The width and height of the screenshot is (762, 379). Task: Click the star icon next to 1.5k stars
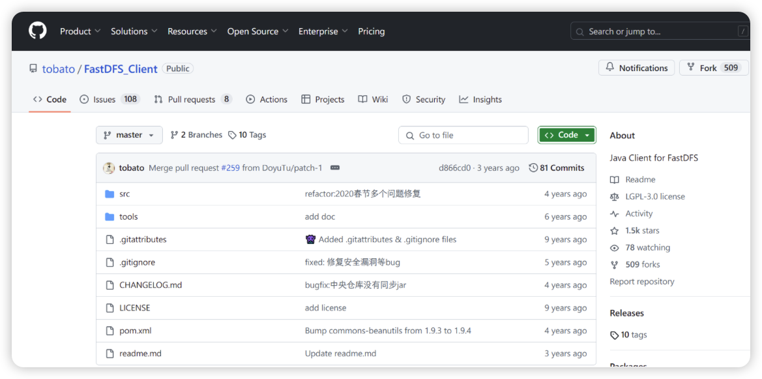[615, 231]
